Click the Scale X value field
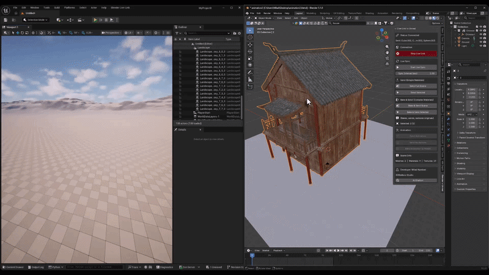The image size is (489, 275). (472, 119)
